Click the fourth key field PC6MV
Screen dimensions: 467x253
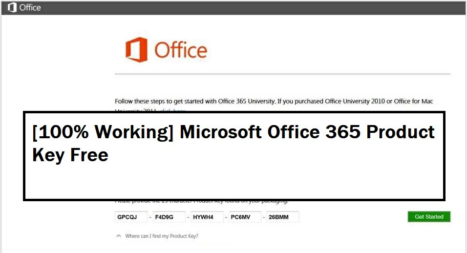tap(245, 217)
